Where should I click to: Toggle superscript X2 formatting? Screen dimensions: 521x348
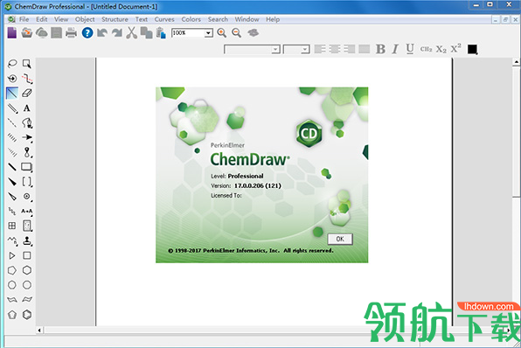click(456, 48)
